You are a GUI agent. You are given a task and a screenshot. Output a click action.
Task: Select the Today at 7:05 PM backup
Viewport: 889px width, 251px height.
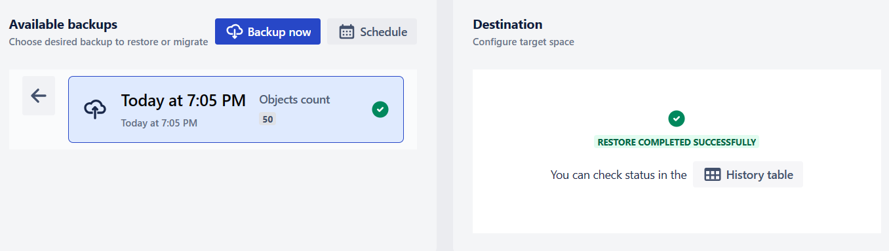click(236, 109)
